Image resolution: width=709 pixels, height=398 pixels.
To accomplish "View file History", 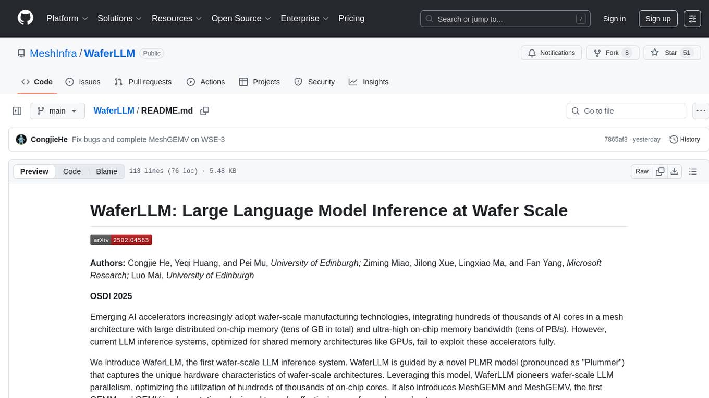I will 684,140.
